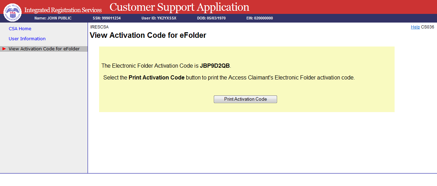Click the Social Security Administration logo
This screenshot has height=186, width=437.
click(x=12, y=12)
